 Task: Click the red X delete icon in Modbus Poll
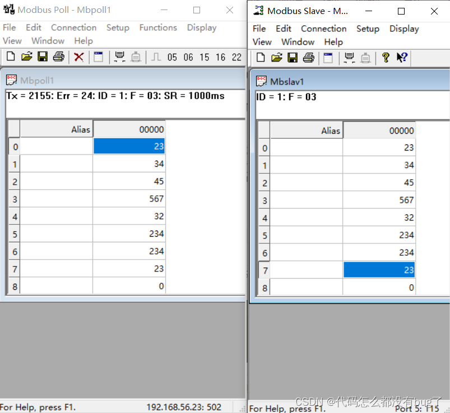coord(78,57)
